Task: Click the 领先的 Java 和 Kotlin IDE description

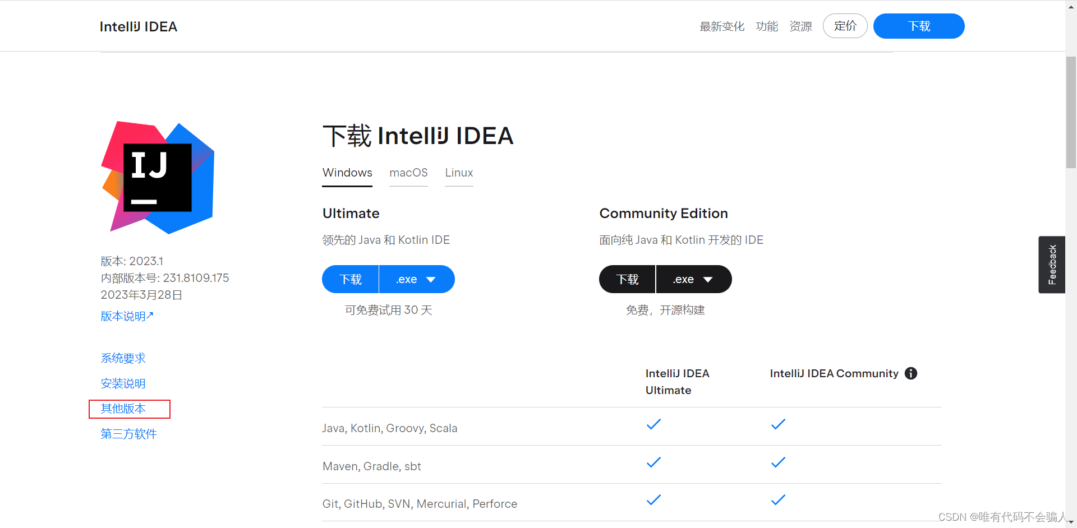Action: tap(386, 240)
